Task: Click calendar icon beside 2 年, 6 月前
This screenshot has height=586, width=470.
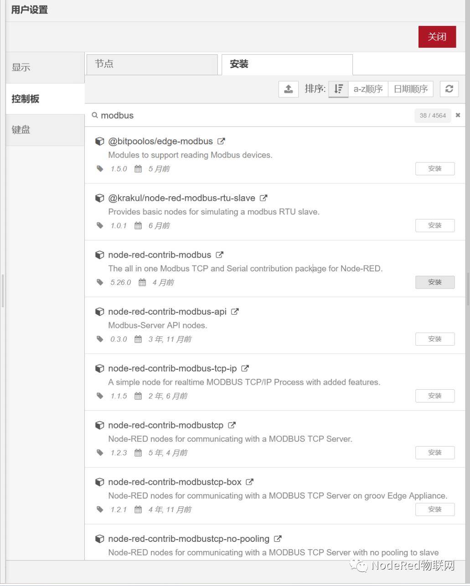Action: pos(138,396)
